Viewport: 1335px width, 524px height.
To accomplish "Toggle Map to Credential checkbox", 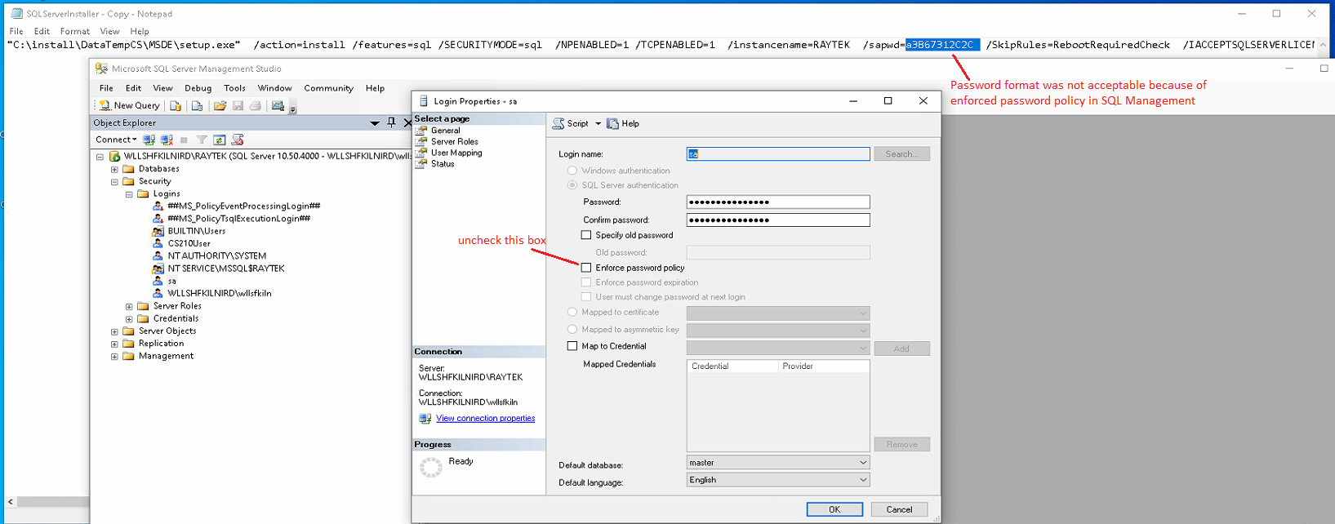I will (572, 346).
